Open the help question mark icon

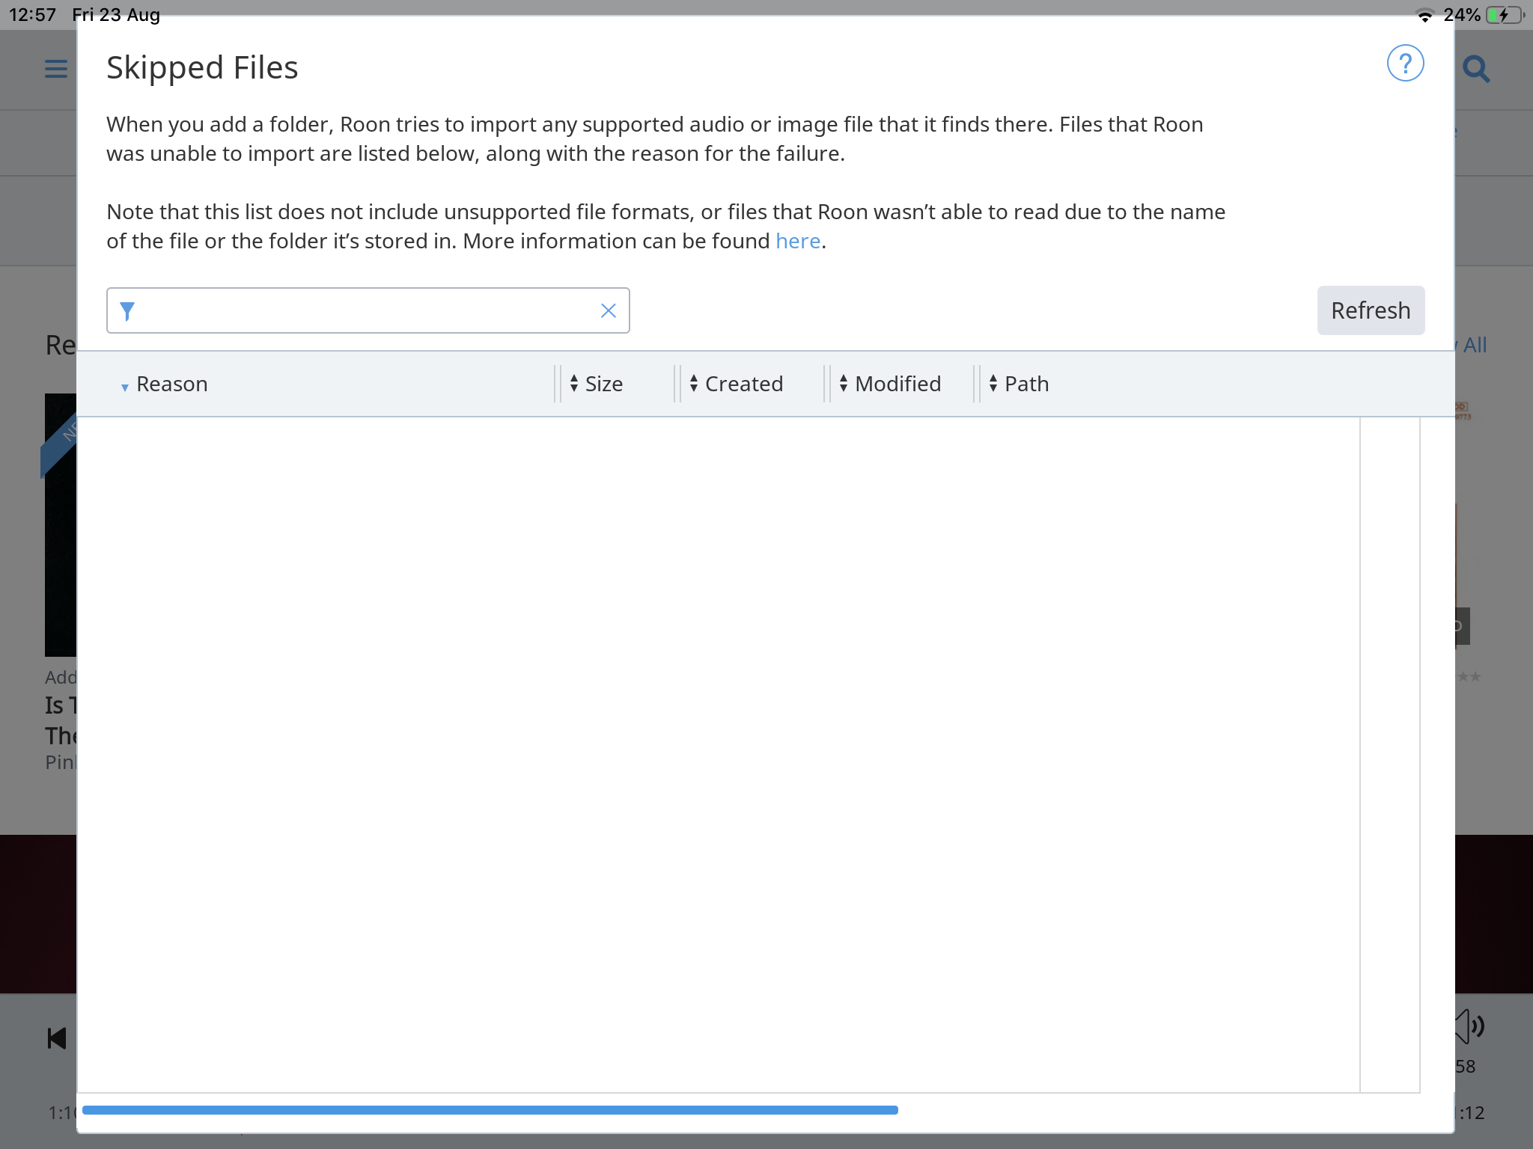1405,64
